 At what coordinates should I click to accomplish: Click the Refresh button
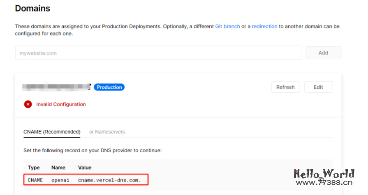click(285, 87)
